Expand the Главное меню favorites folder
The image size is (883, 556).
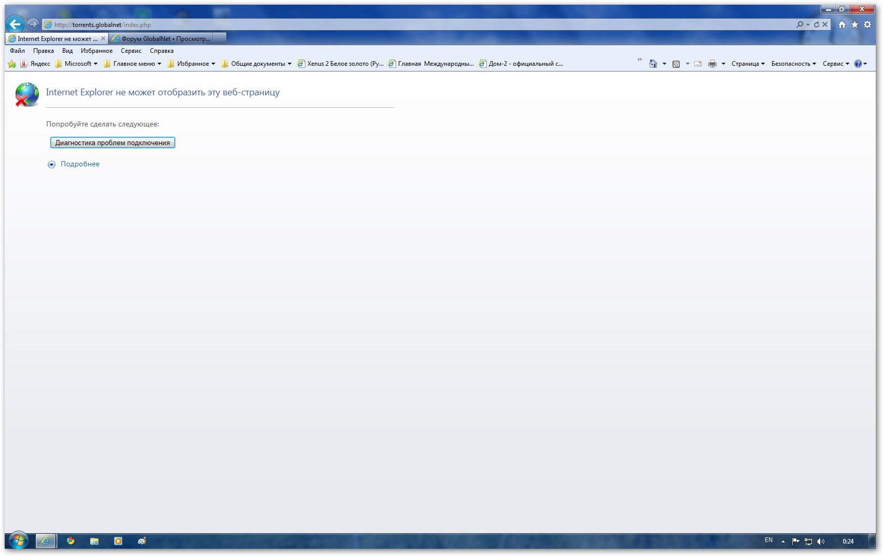[132, 64]
